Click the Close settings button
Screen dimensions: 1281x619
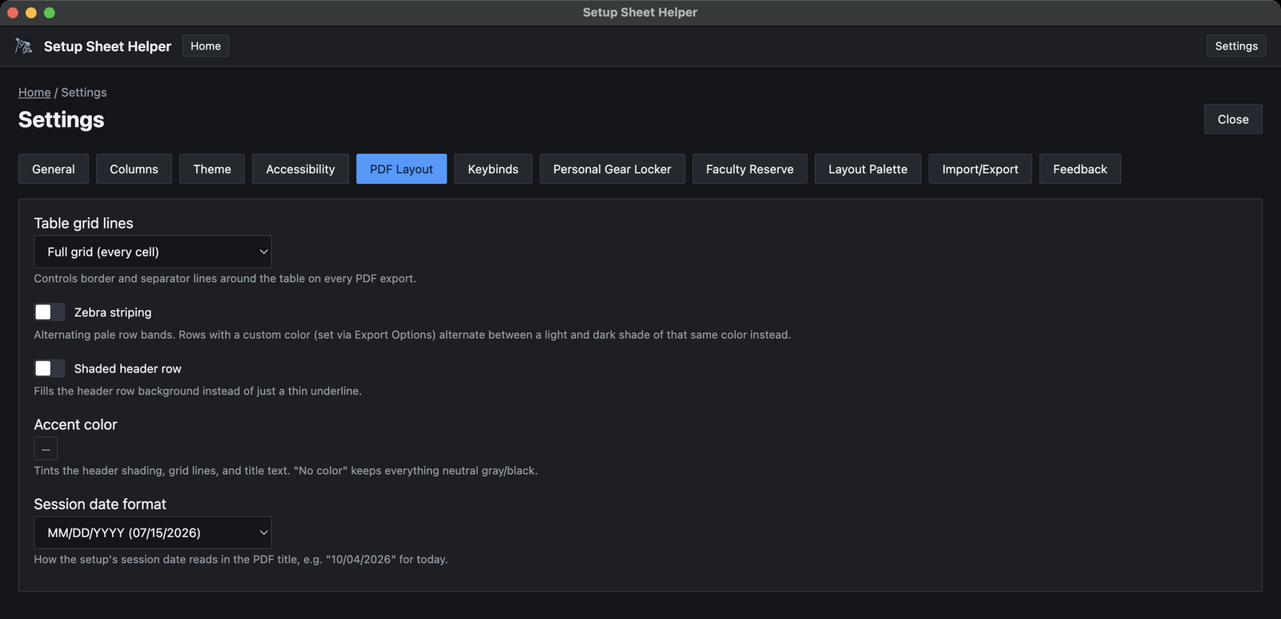tap(1233, 119)
